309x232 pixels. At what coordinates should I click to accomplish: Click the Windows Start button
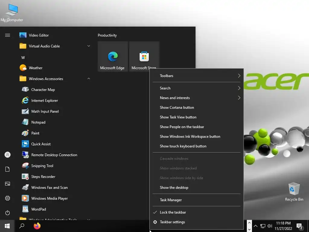tap(7, 226)
